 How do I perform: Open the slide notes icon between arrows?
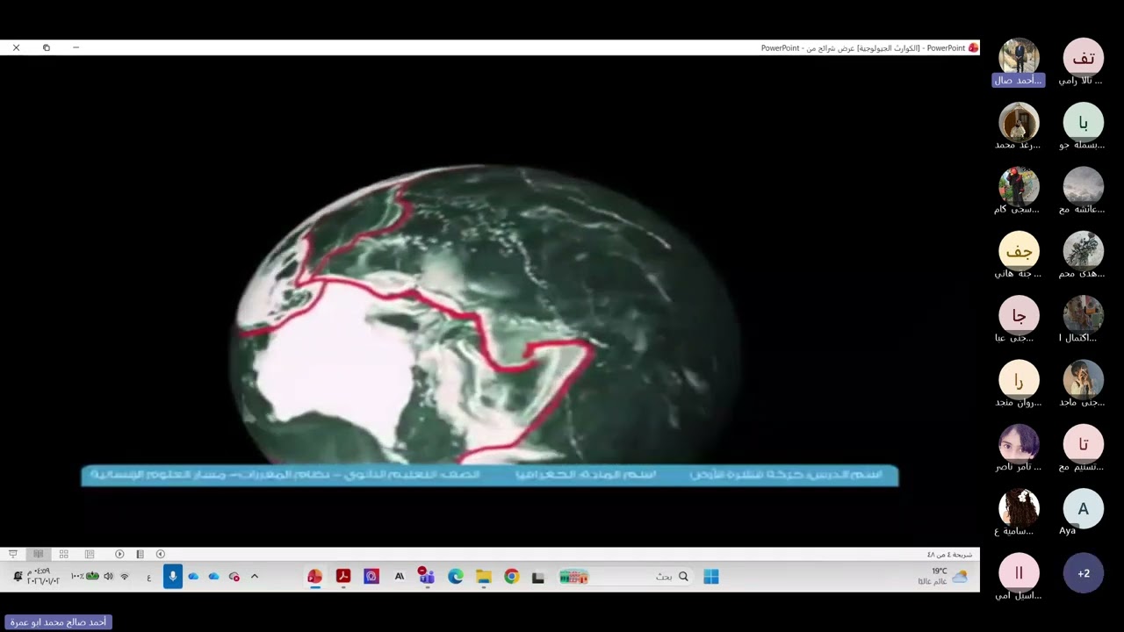140,554
